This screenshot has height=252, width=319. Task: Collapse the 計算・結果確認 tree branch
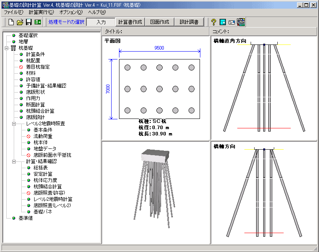tap(15, 161)
